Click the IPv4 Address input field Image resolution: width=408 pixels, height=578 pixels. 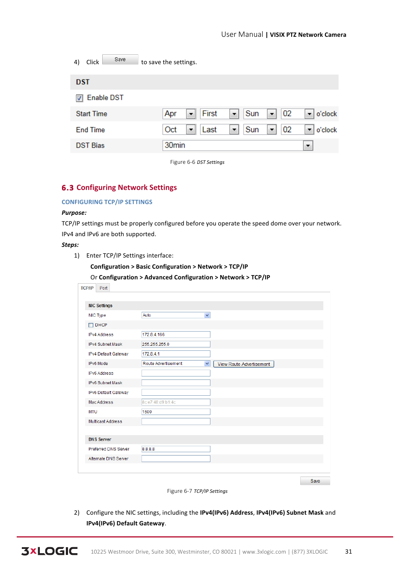[176, 335]
